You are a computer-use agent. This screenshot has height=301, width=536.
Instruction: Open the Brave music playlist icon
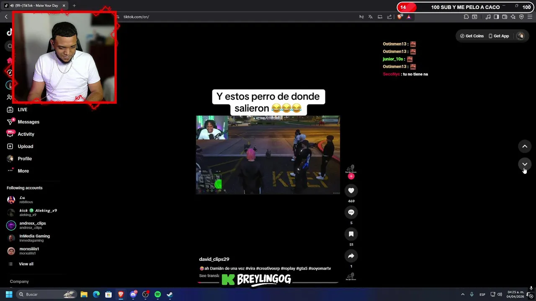click(x=488, y=17)
